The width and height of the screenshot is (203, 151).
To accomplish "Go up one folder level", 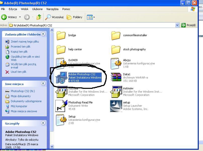I will click(x=39, y=17).
